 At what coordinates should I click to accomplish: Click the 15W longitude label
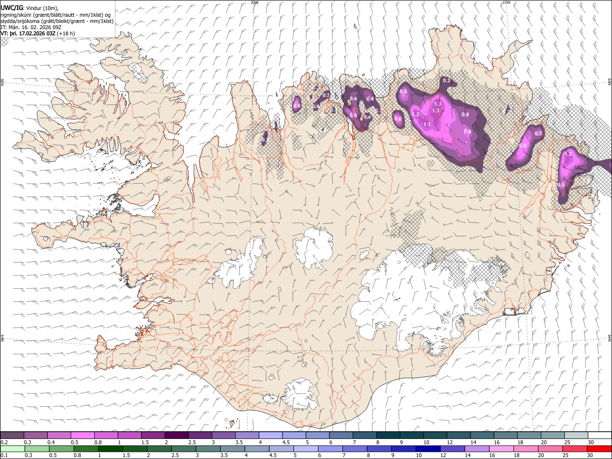(x=506, y=2)
